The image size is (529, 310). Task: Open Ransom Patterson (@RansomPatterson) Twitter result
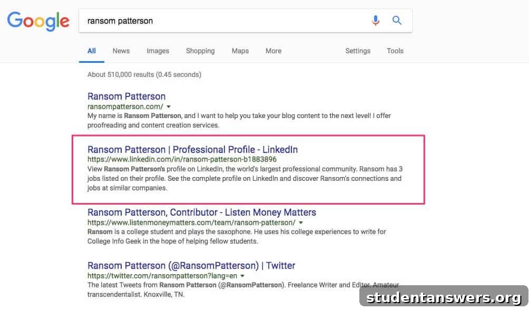(x=191, y=266)
